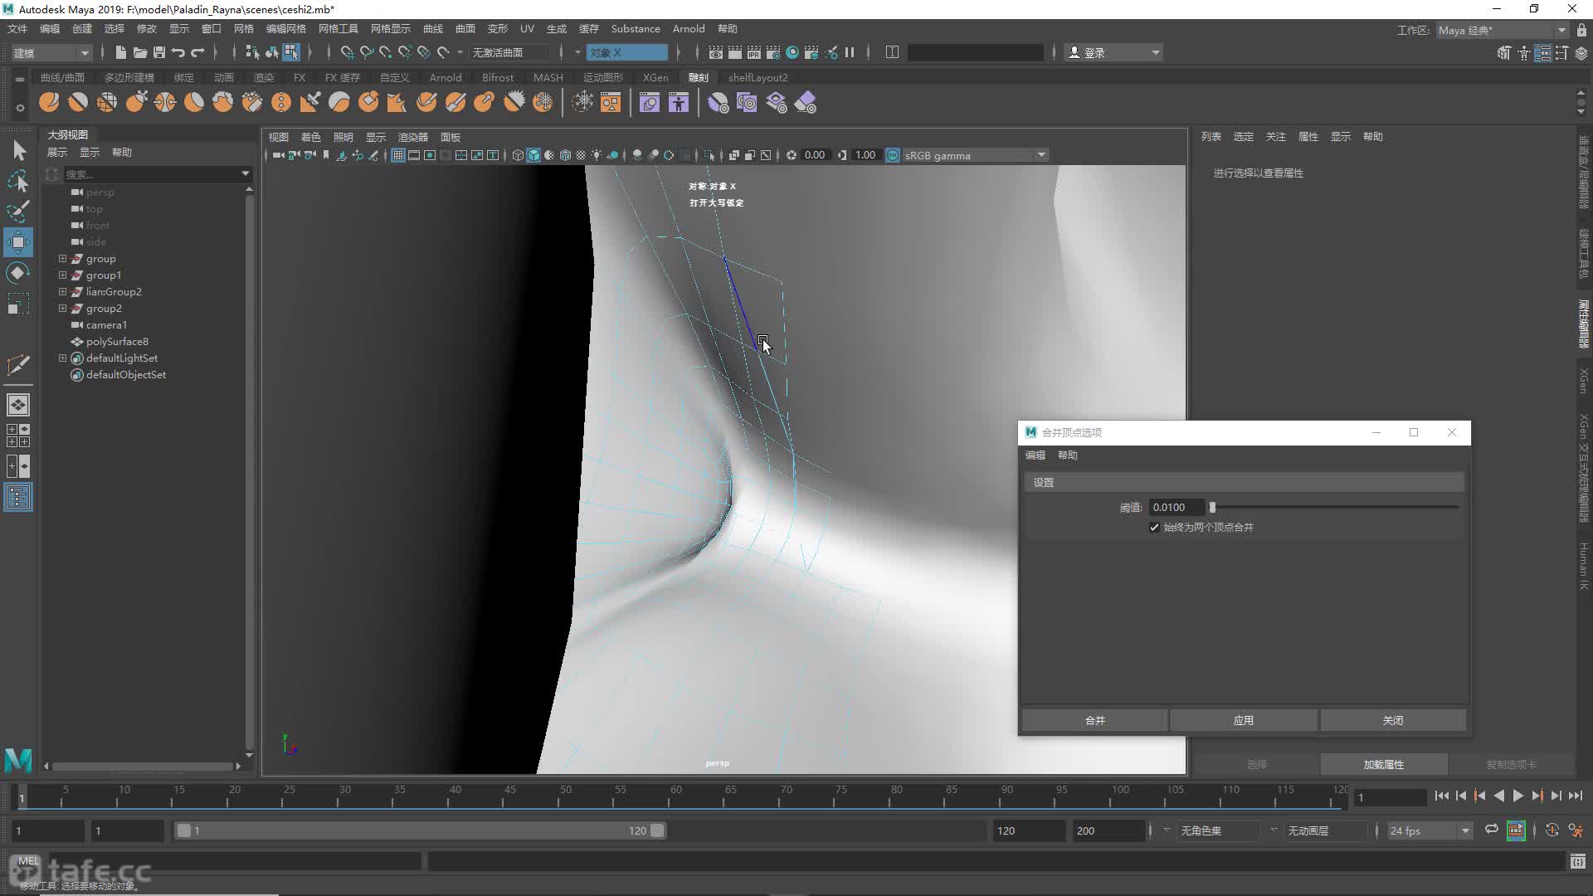Click the Undo arrow in status line
This screenshot has height=896, width=1593.
[178, 52]
